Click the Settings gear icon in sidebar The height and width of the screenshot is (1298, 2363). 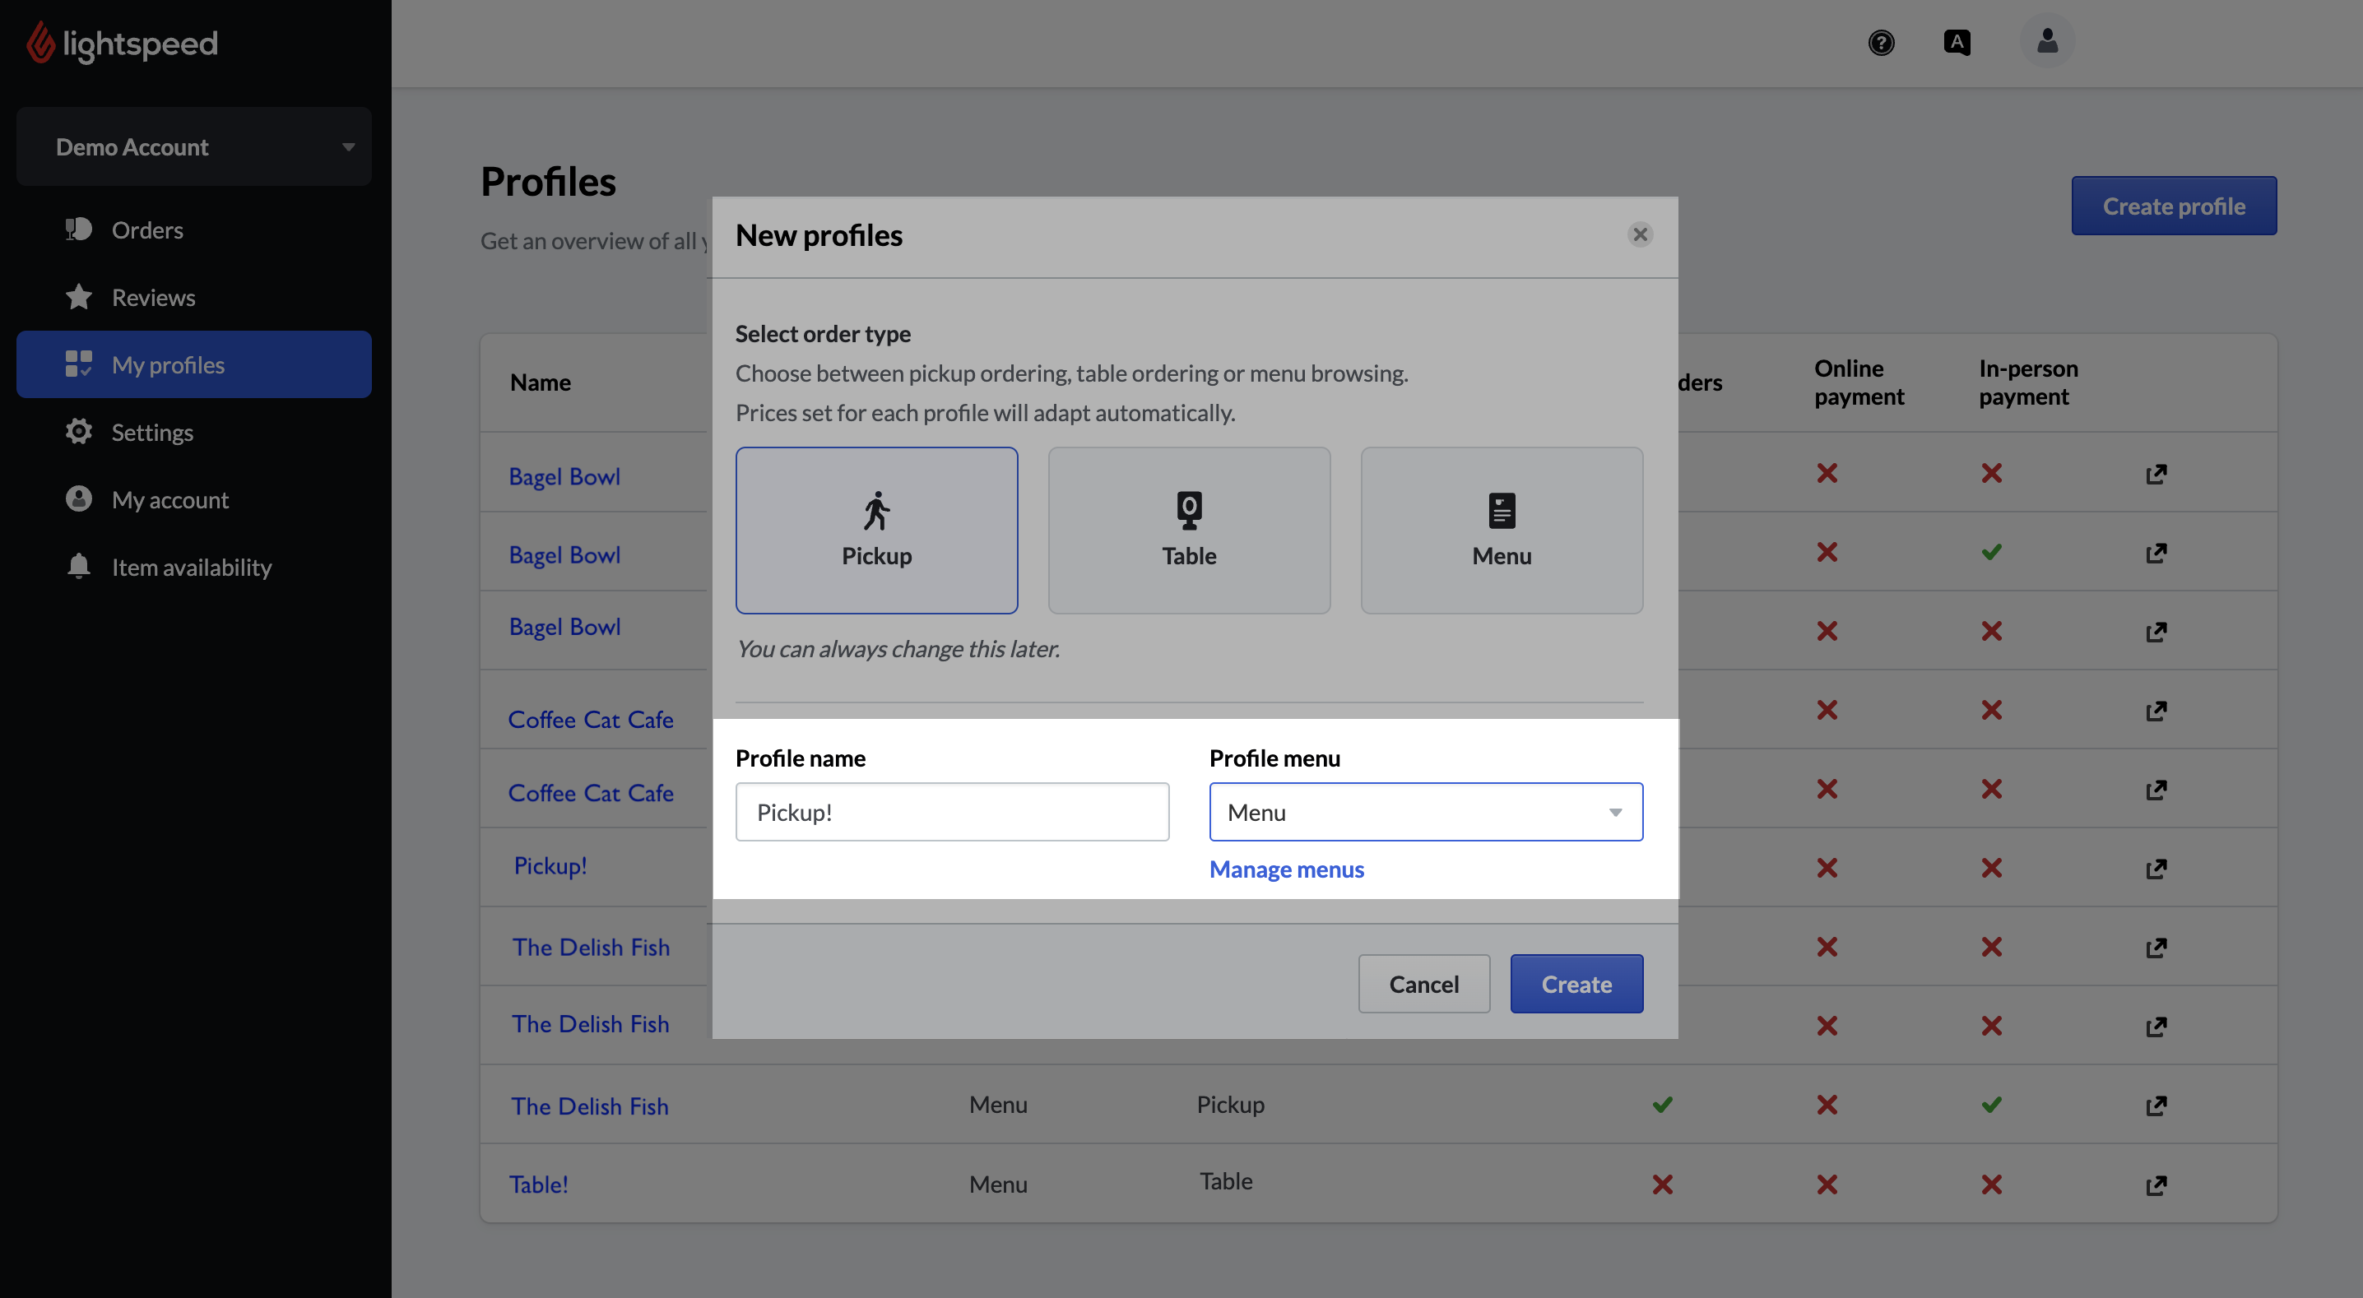[79, 431]
